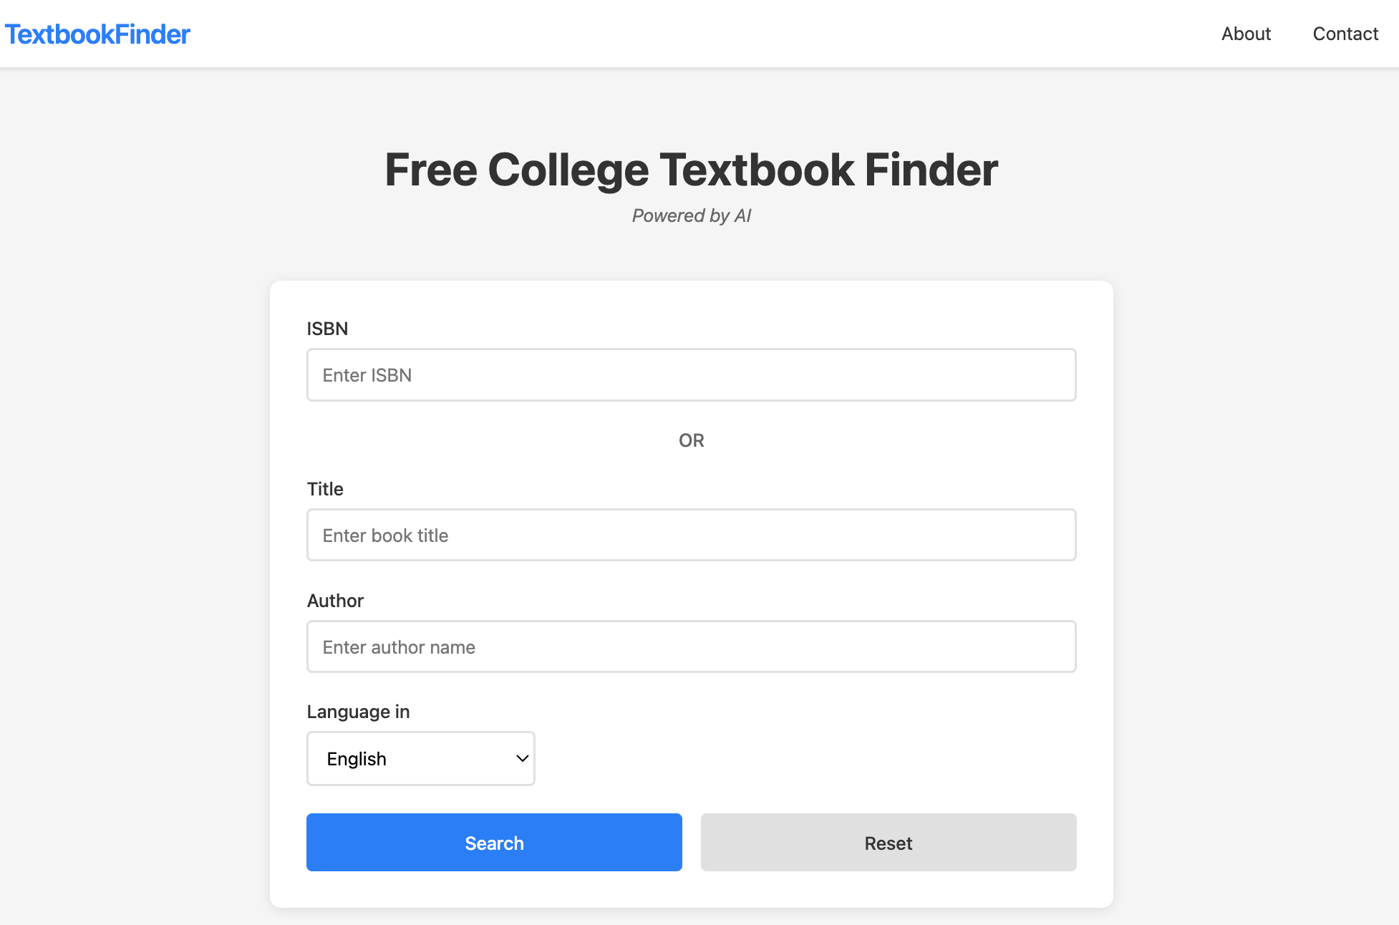Click the Title label above the field
The height and width of the screenshot is (925, 1399).
325,489
